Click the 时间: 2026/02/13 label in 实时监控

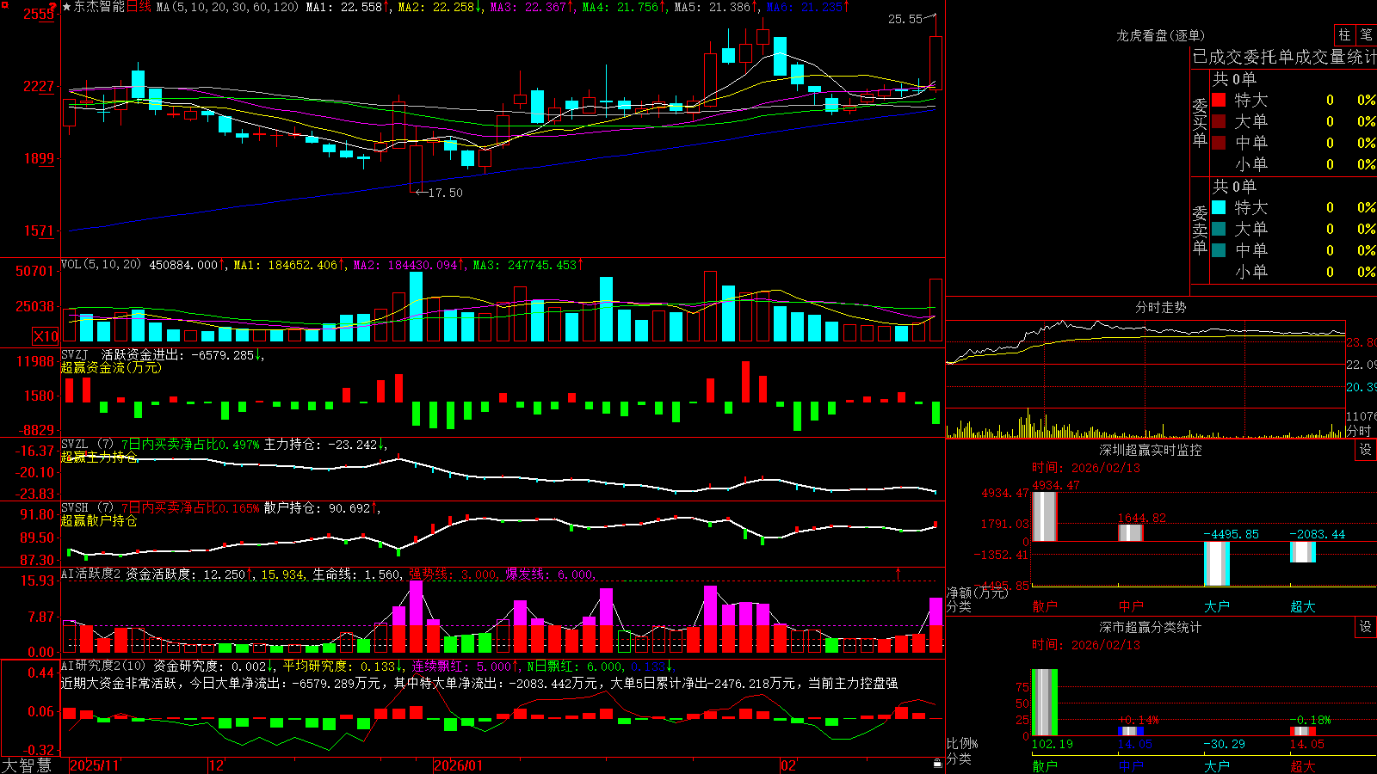point(1086,468)
